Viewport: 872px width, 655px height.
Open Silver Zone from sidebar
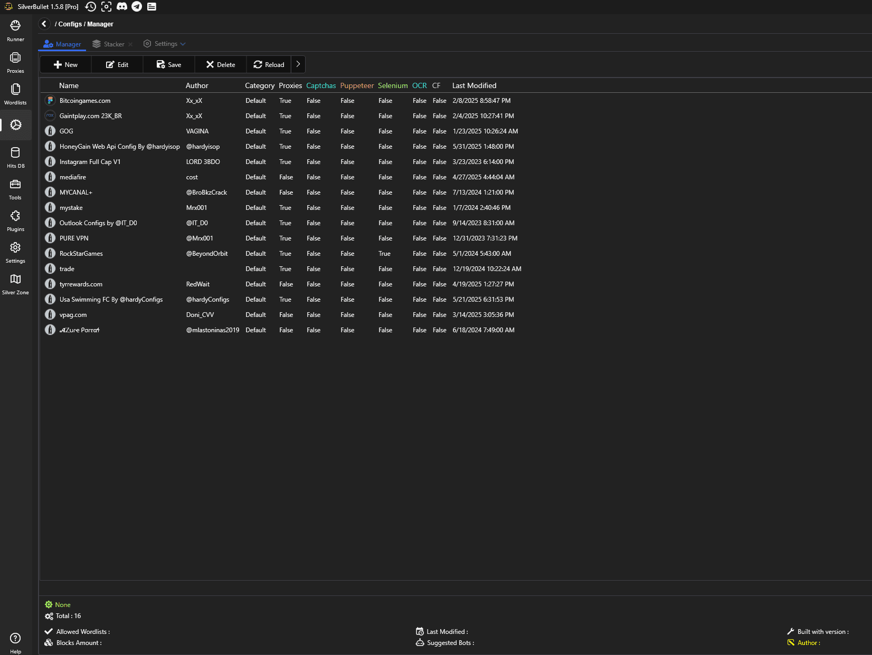[15, 284]
